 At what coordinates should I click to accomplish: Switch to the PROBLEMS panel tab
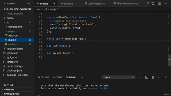tap(44, 77)
